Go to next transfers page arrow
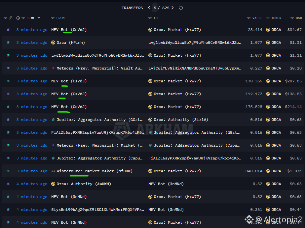Image resolution: width=305 pixels, height=228 pixels. pyautogui.click(x=172, y=8)
